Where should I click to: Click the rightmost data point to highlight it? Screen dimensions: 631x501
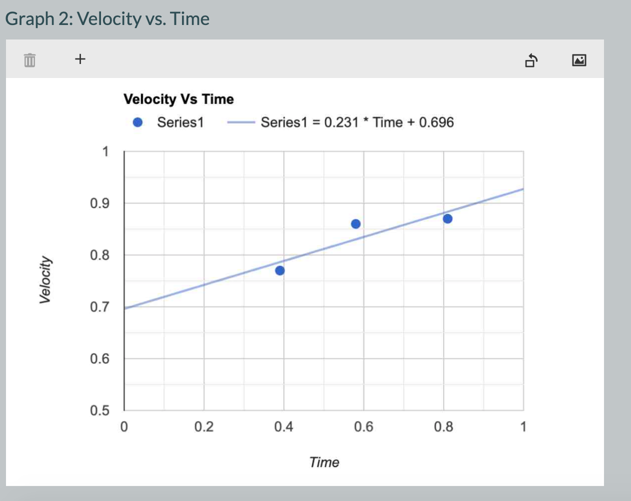pos(447,218)
